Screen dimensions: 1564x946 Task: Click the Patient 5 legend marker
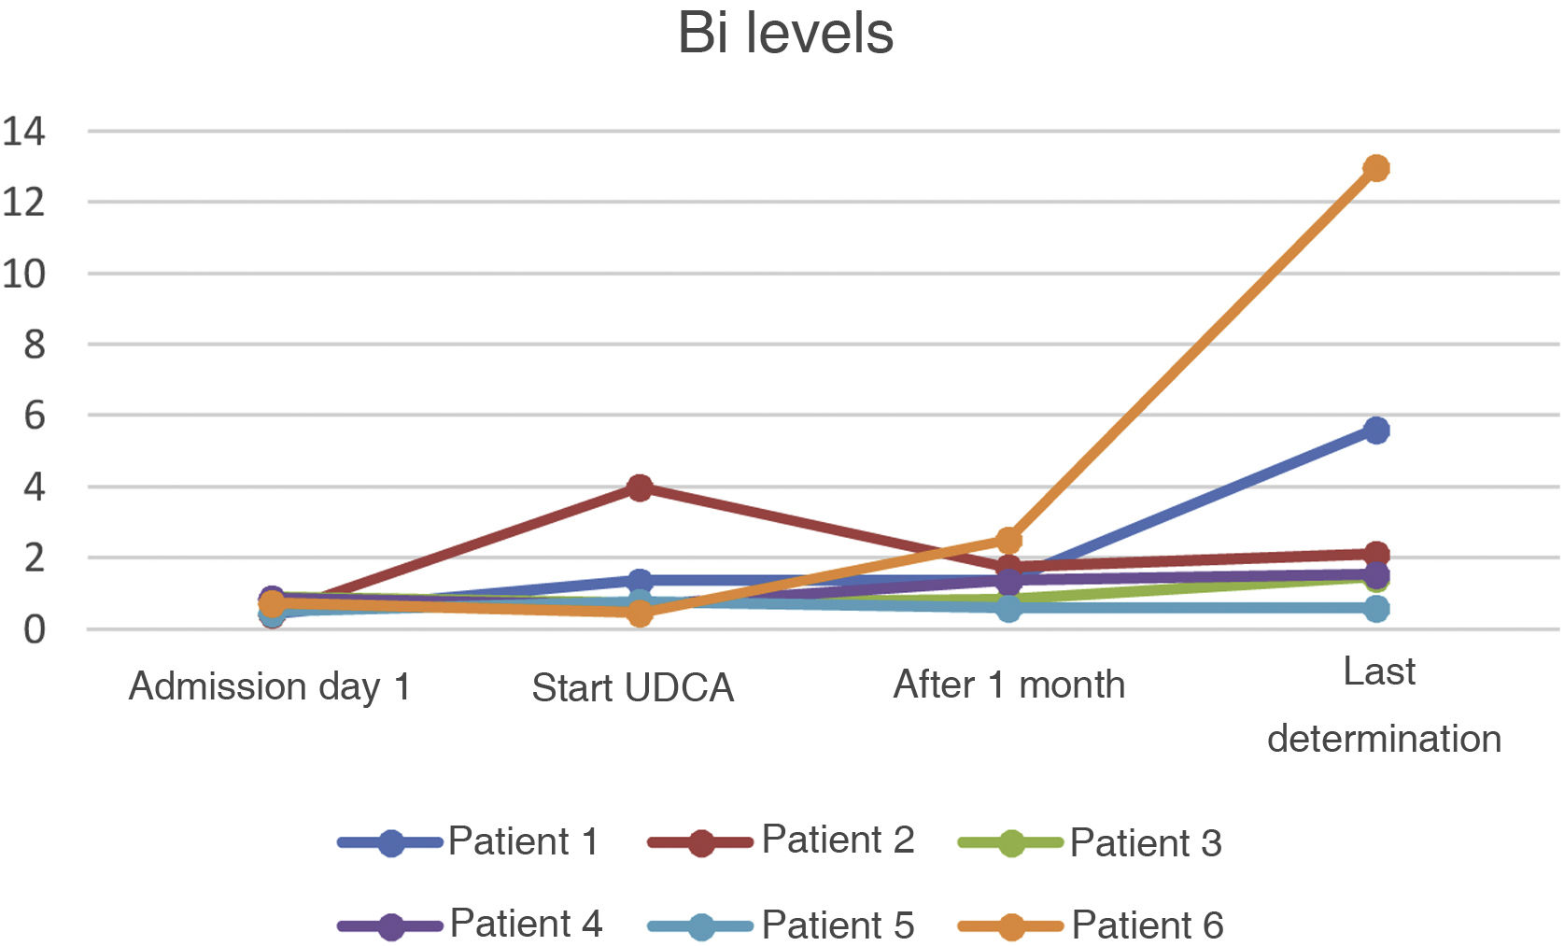(700, 926)
